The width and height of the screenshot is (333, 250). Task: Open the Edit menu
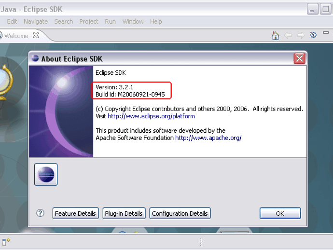click(x=12, y=21)
